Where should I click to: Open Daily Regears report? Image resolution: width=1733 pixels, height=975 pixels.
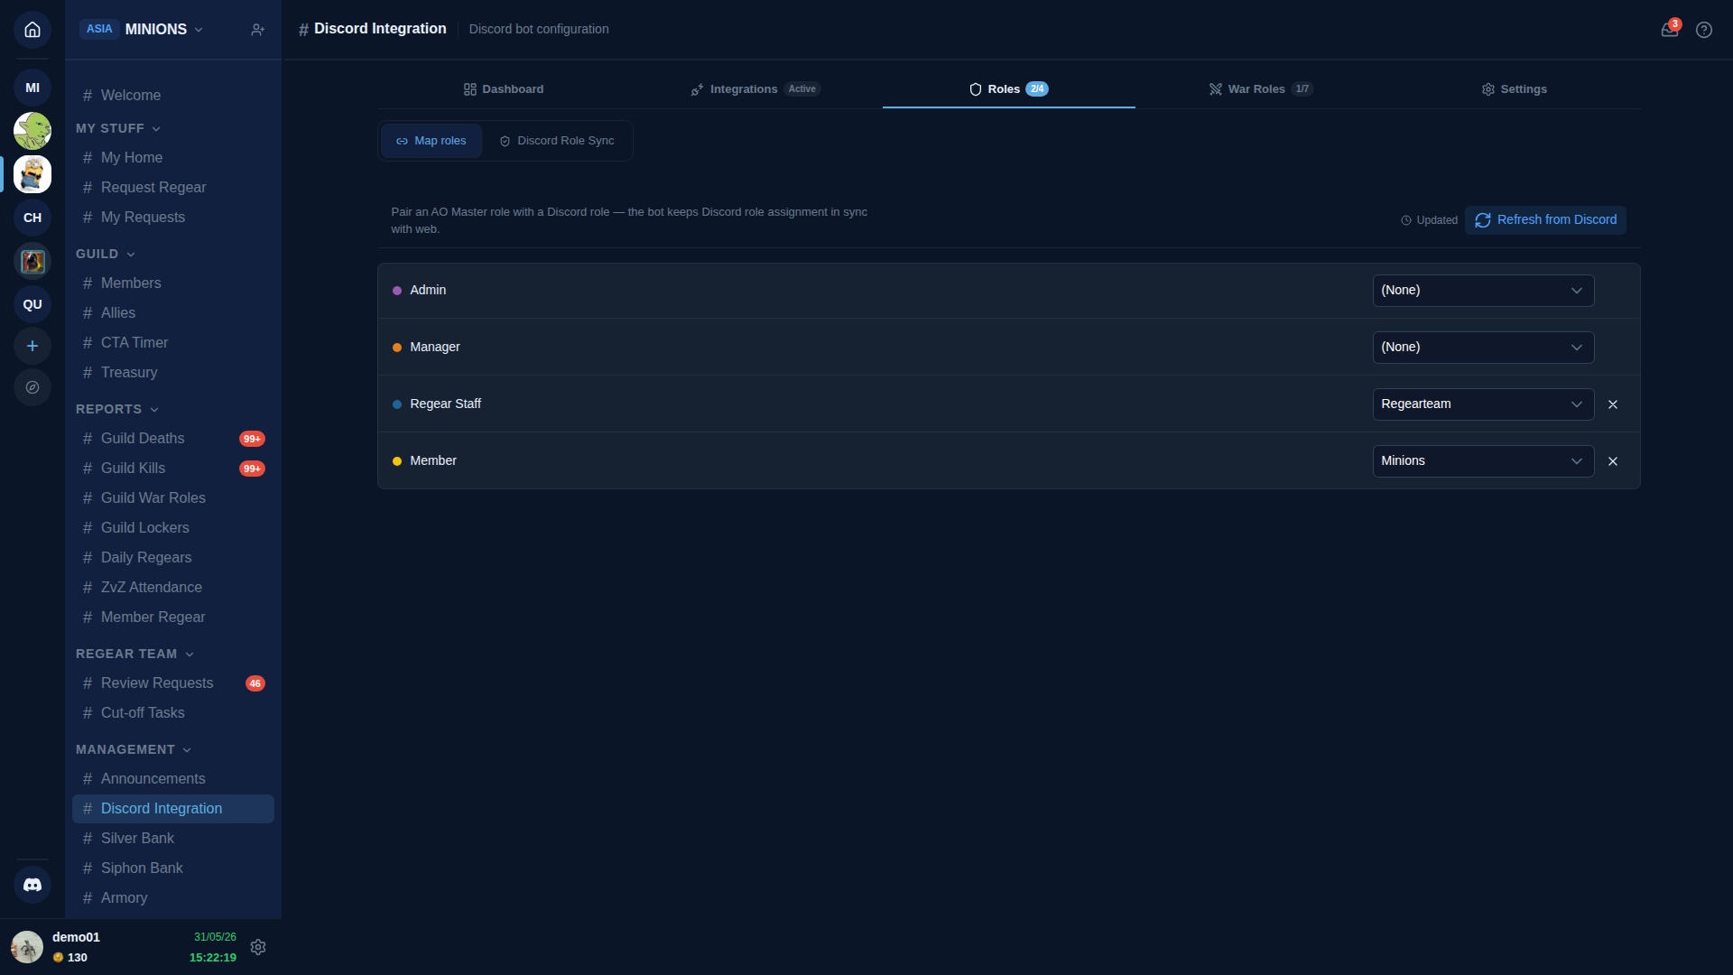coord(173,558)
